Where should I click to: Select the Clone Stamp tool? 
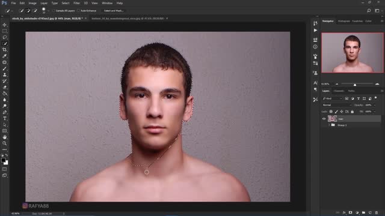point(4,74)
